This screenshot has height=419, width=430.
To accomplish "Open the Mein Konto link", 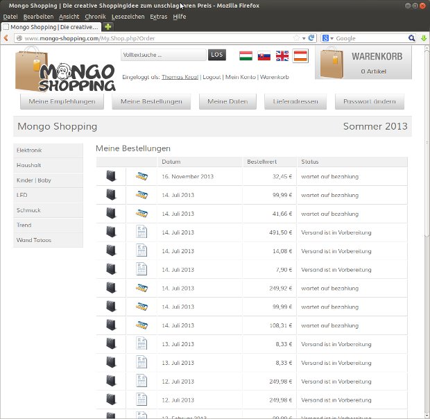I will click(241, 77).
